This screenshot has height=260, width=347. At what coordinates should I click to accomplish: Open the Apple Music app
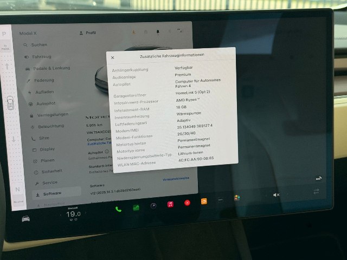click(x=170, y=204)
